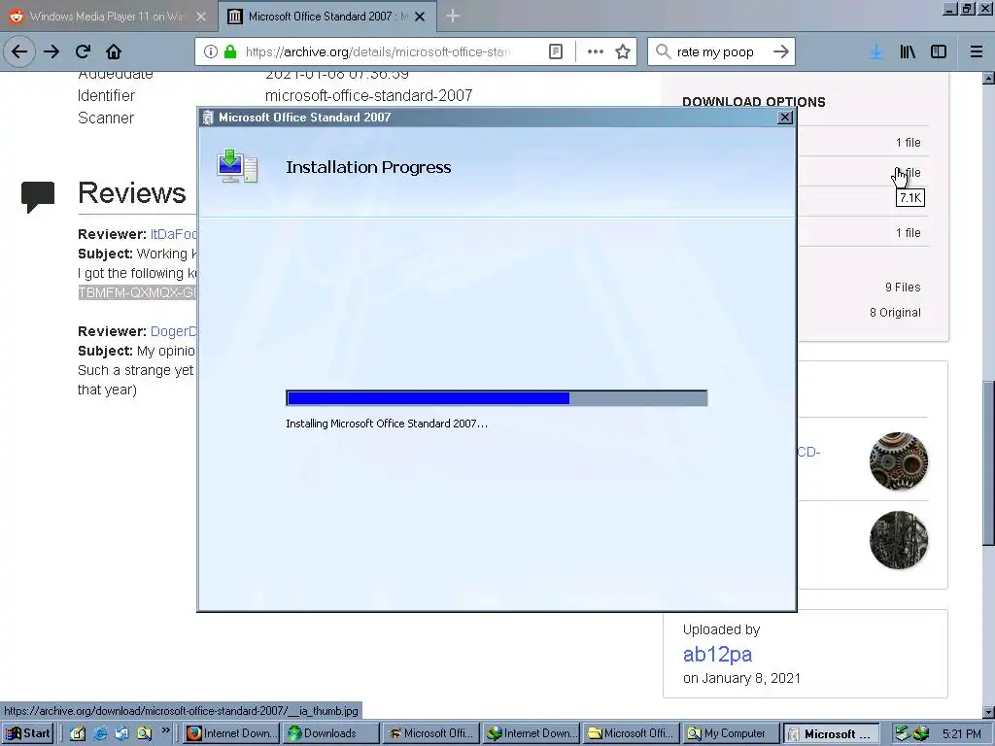This screenshot has width=995, height=746.
Task: Switch to first Internet Down... taskbar button
Action: click(231, 733)
